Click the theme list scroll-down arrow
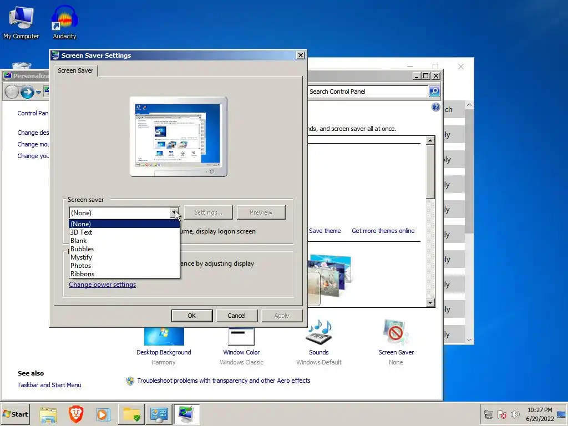This screenshot has height=426, width=568. (x=430, y=303)
